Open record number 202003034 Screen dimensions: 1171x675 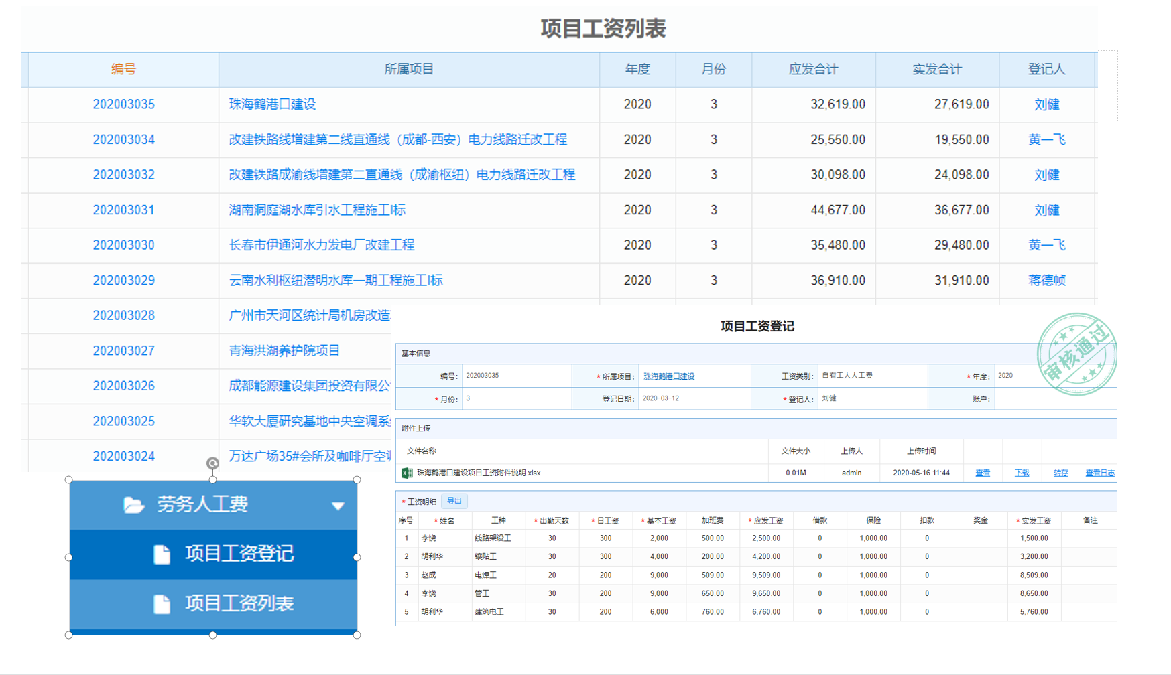tap(123, 140)
